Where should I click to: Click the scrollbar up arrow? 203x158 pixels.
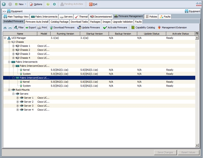[x=197, y=38]
